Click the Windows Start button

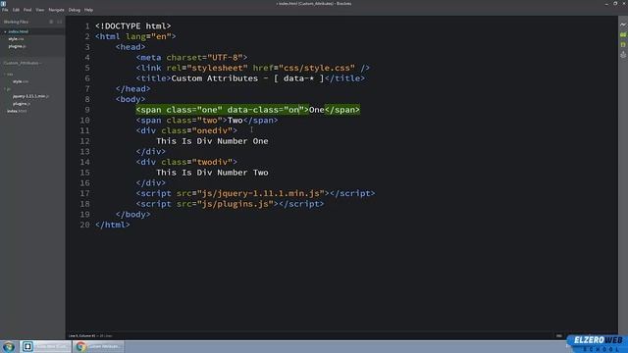pyautogui.click(x=9, y=346)
